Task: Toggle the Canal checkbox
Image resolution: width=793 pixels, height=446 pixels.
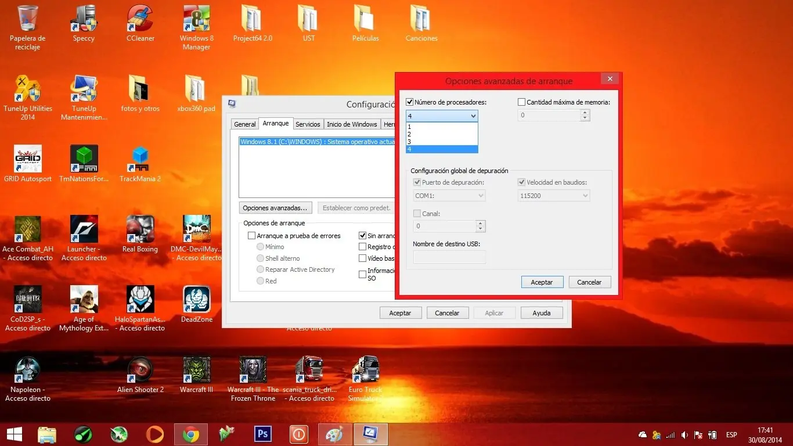Action: 417,214
